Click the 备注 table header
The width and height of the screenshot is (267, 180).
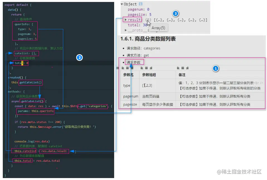click(182, 75)
